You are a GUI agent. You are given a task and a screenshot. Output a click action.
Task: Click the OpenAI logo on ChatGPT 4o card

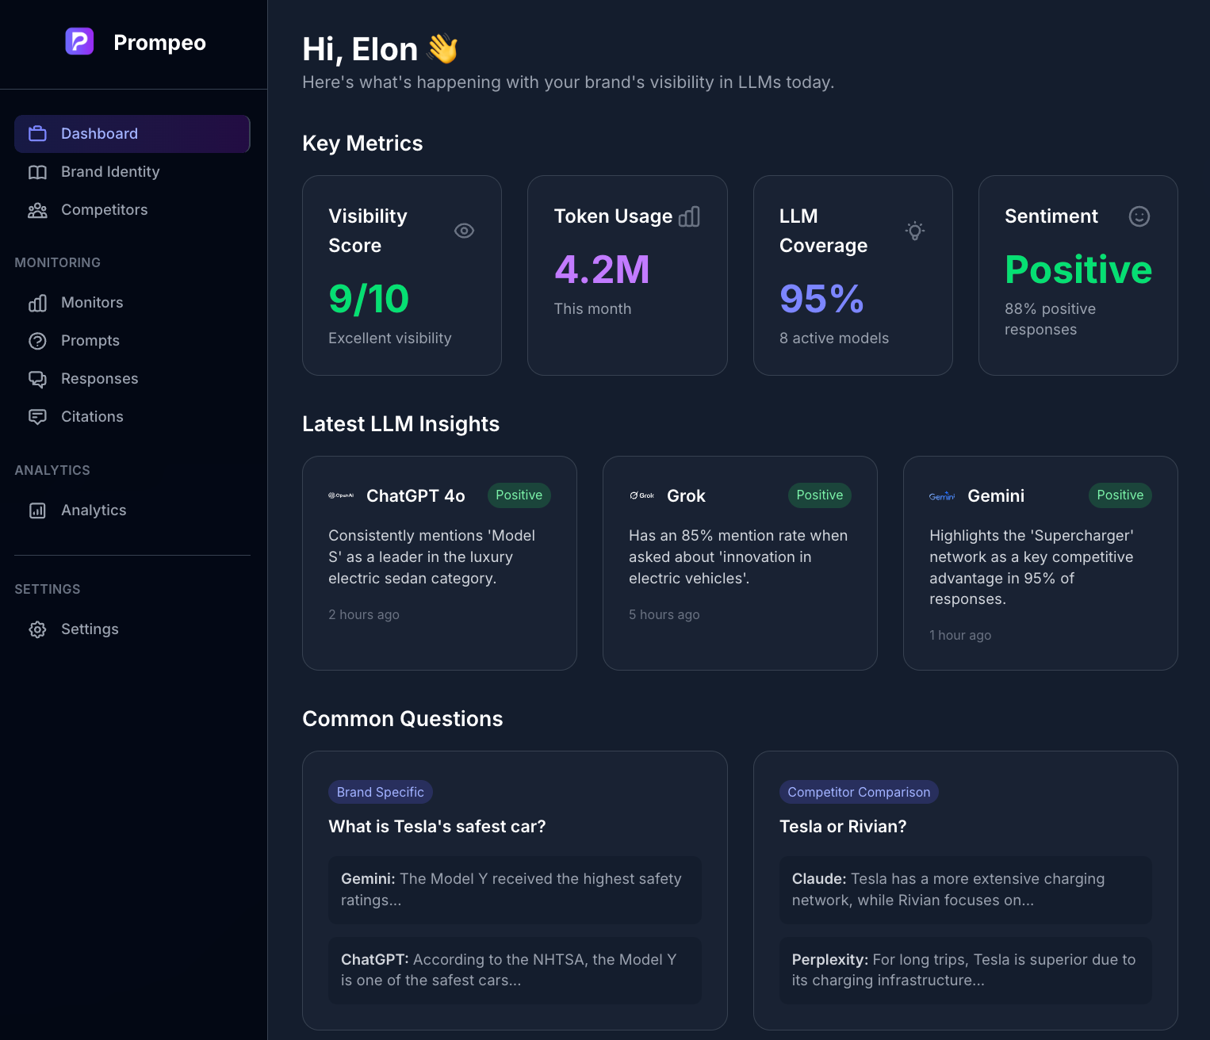341,495
